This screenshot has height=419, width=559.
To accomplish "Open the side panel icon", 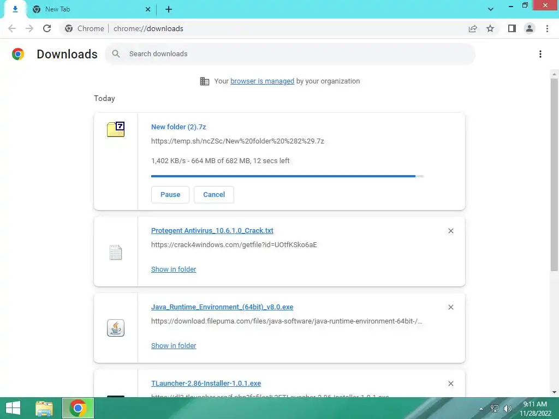I will click(512, 28).
